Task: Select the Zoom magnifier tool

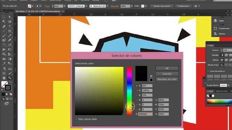Action: pos(10,78)
